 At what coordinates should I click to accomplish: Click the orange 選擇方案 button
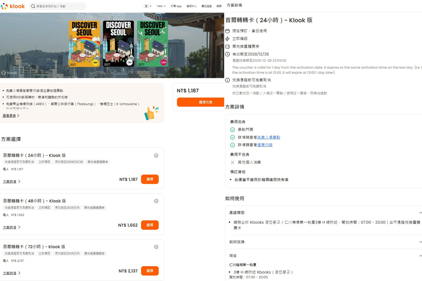(x=201, y=102)
